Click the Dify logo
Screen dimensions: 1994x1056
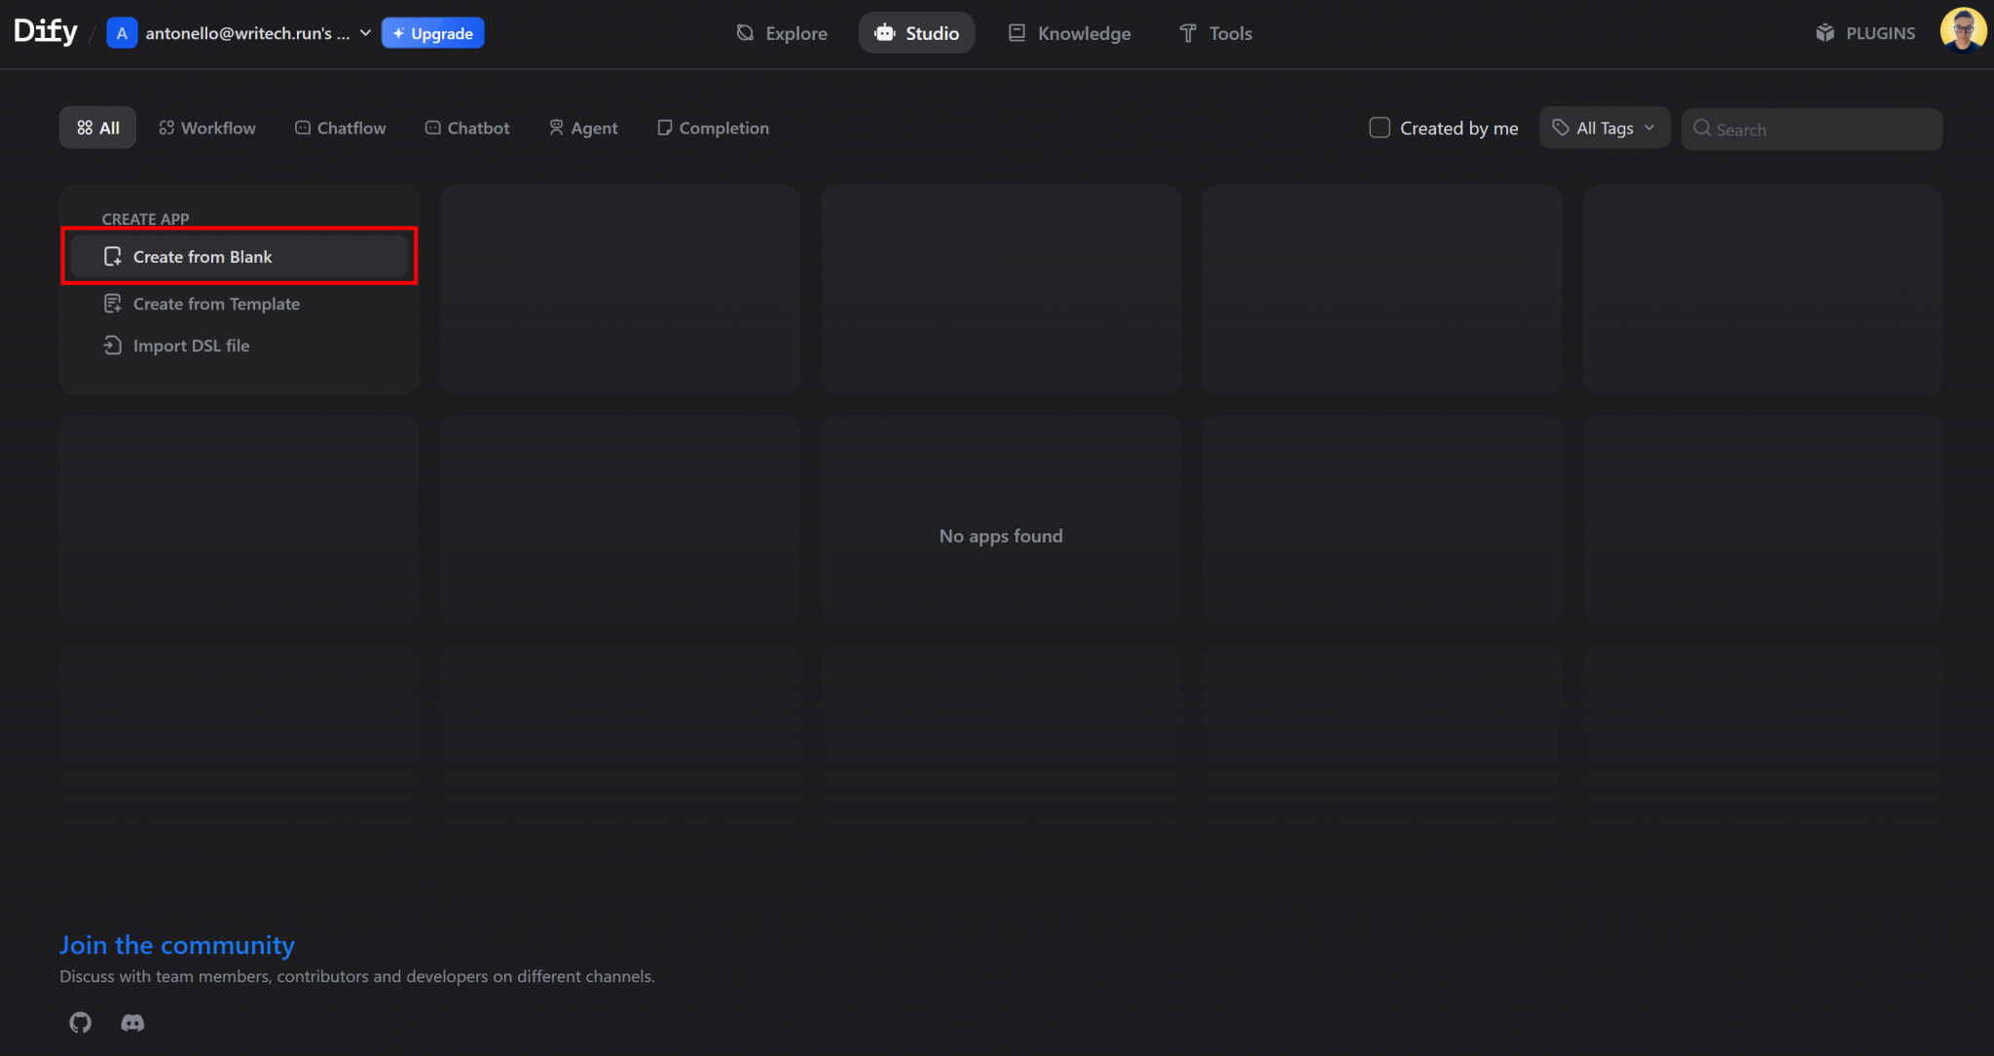pyautogui.click(x=45, y=30)
